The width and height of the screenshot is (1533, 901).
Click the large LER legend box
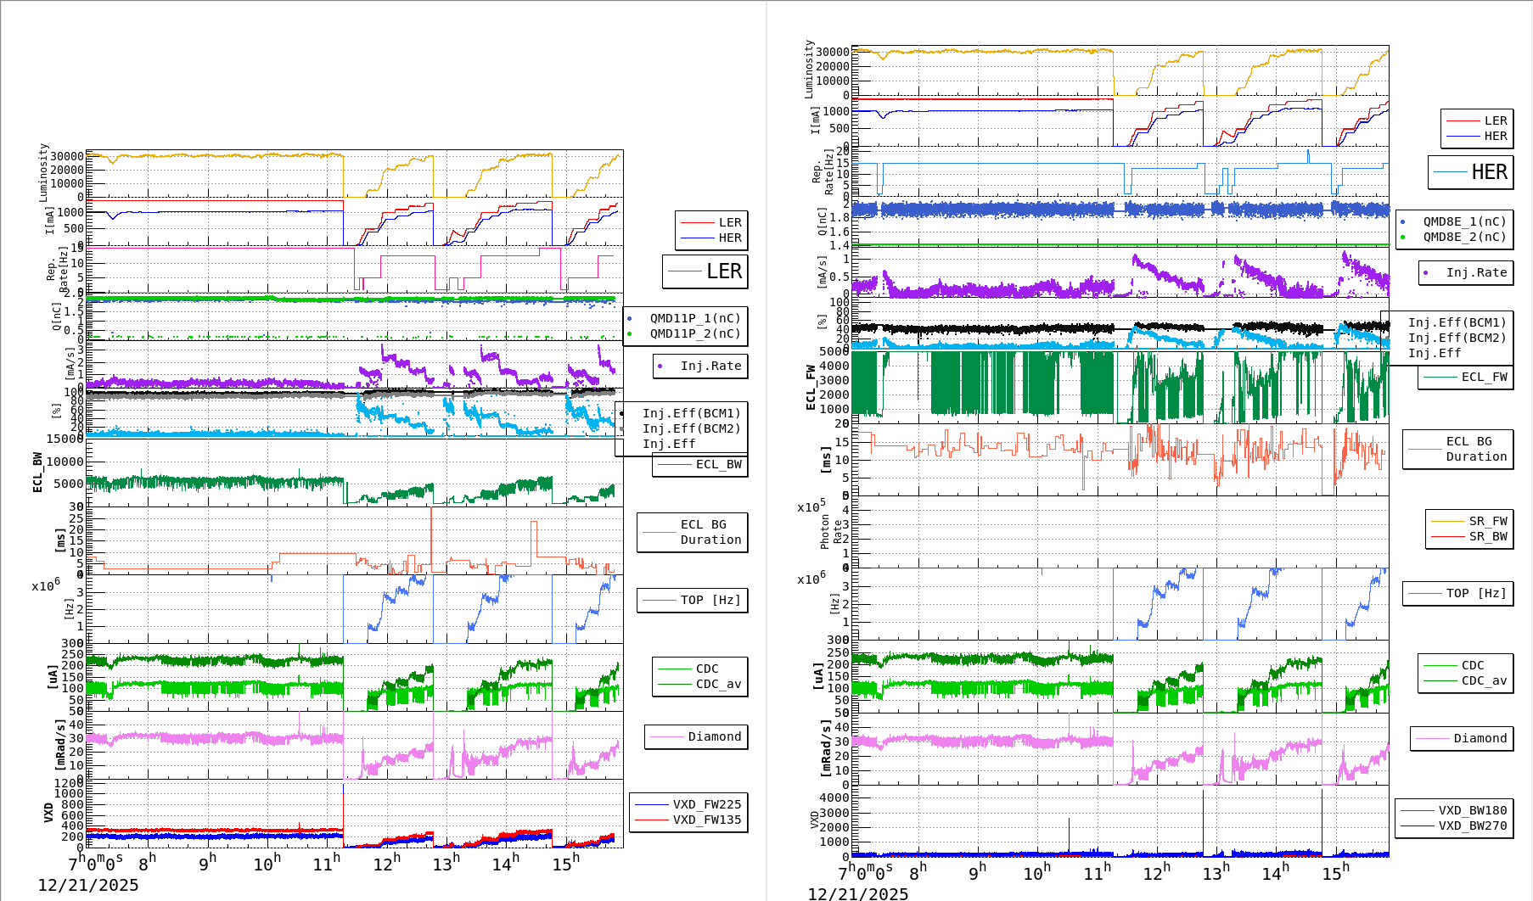tap(705, 271)
